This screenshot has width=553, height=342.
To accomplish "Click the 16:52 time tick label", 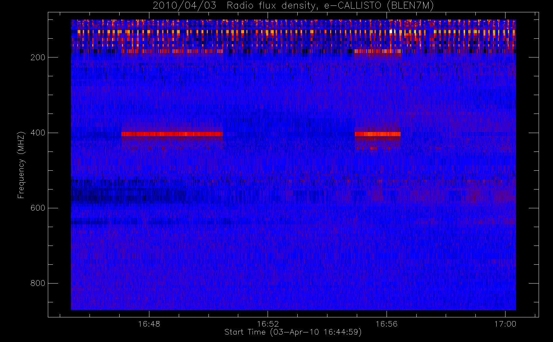I will [268, 324].
